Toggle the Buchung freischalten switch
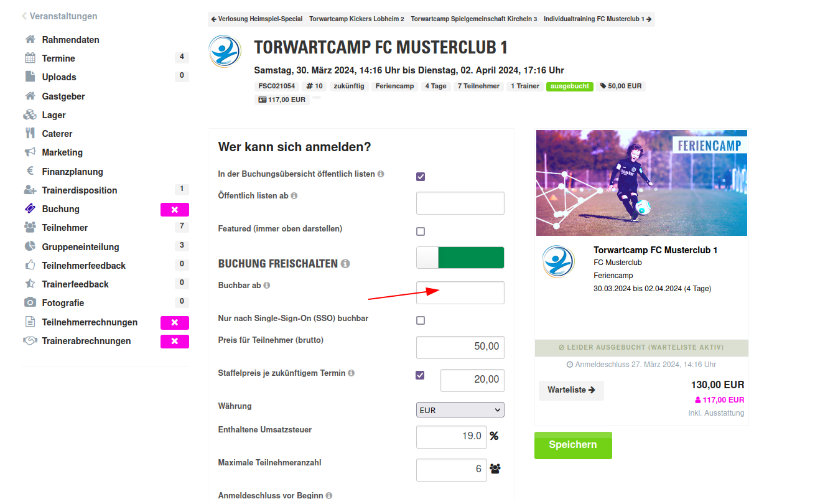The width and height of the screenshot is (838, 499). (460, 258)
